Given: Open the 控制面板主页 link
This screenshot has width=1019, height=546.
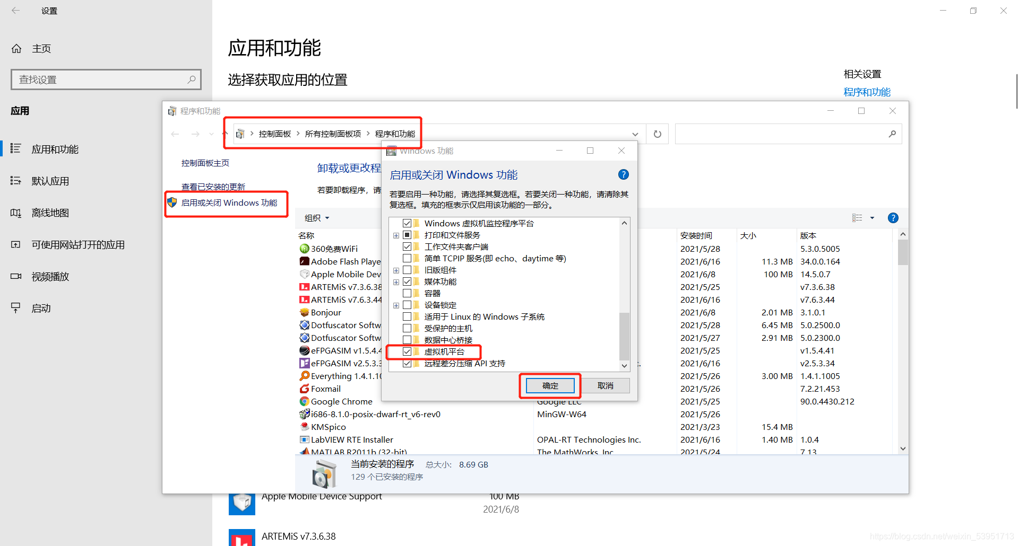Looking at the screenshot, I should click(205, 163).
